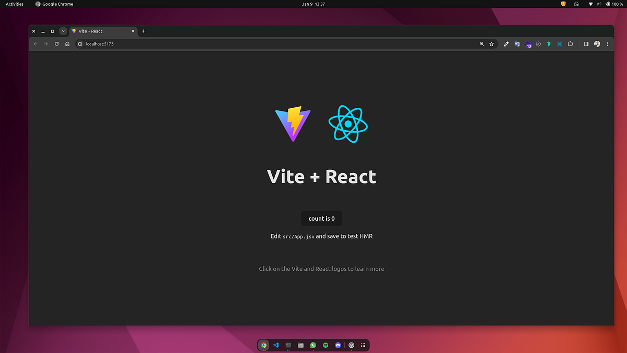Viewport: 627px width, 353px height.
Task: Open the tab search dropdown arrow
Action: pyautogui.click(x=63, y=31)
